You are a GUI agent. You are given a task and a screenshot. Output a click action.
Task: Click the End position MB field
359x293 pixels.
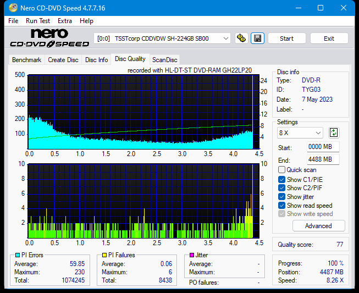323,159
